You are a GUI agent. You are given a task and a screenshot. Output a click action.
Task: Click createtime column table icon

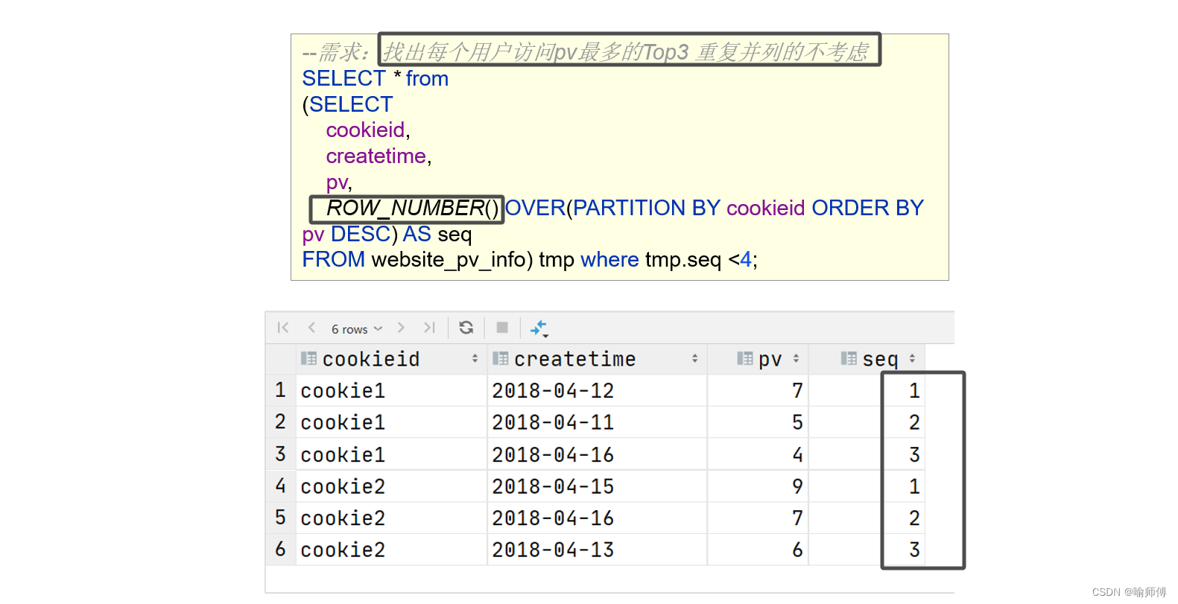(x=501, y=359)
